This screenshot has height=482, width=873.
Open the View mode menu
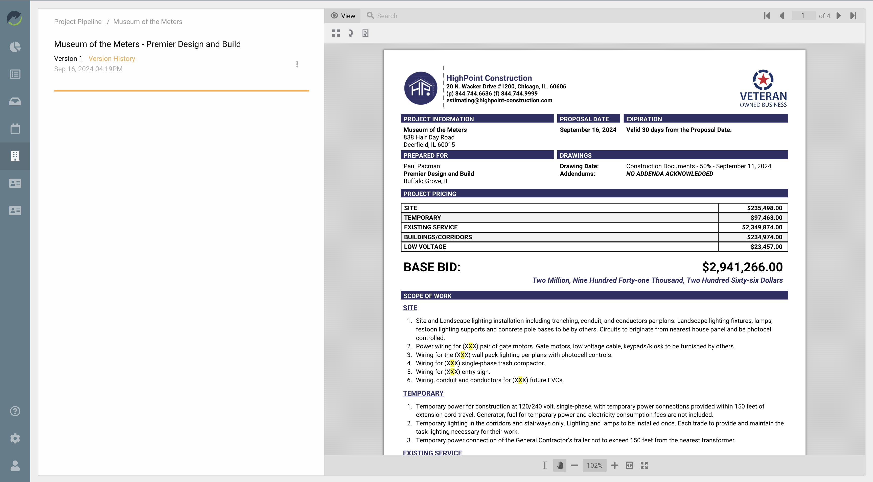point(343,16)
